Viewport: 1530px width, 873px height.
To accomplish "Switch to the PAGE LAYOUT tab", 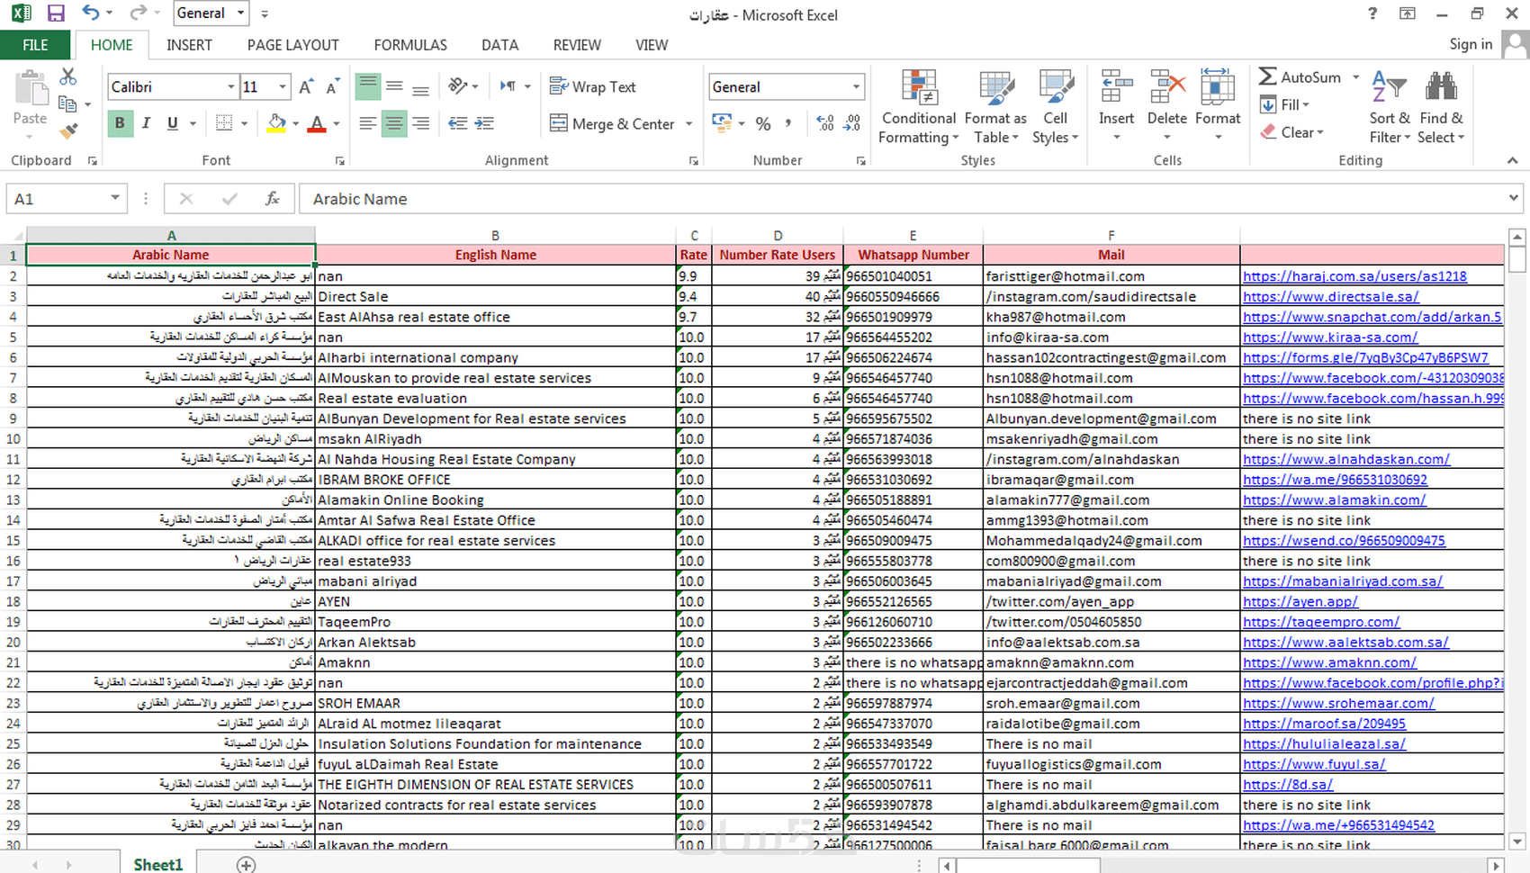I will 293,45.
